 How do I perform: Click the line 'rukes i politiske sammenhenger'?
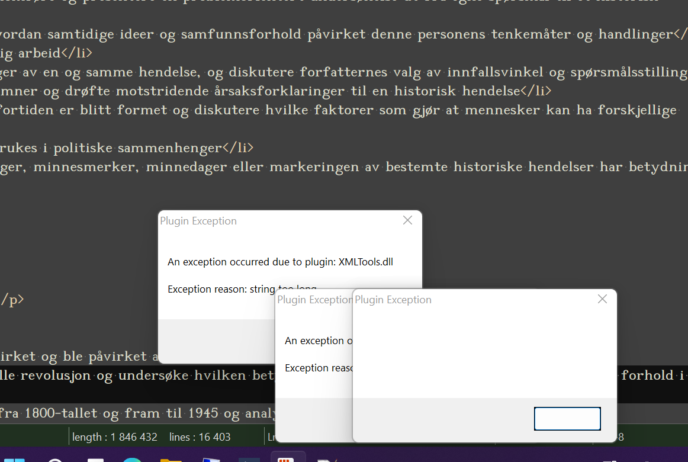point(127,148)
